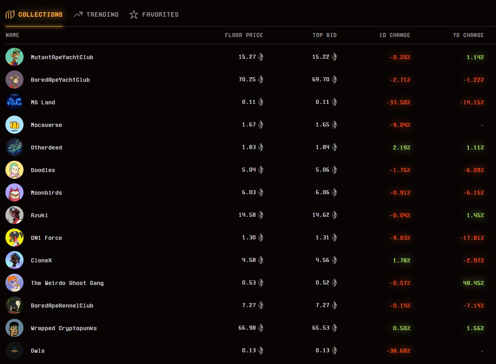Screen dimensions: 496x364
Task: Click the BoredApeKennelClub avatar icon
Action: point(14,306)
